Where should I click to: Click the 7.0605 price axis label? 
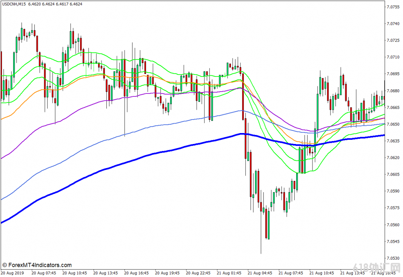(393, 174)
